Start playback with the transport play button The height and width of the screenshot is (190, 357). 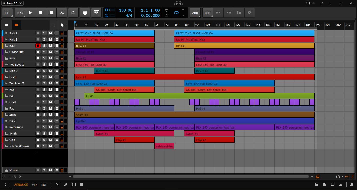pos(30,13)
